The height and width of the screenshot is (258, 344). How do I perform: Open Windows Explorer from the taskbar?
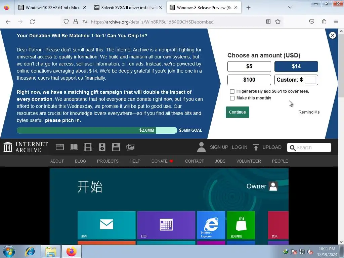coord(51,251)
